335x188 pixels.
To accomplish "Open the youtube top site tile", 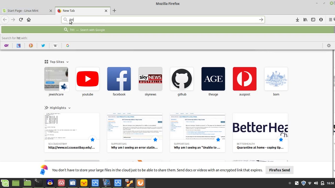I will [x=88, y=82].
